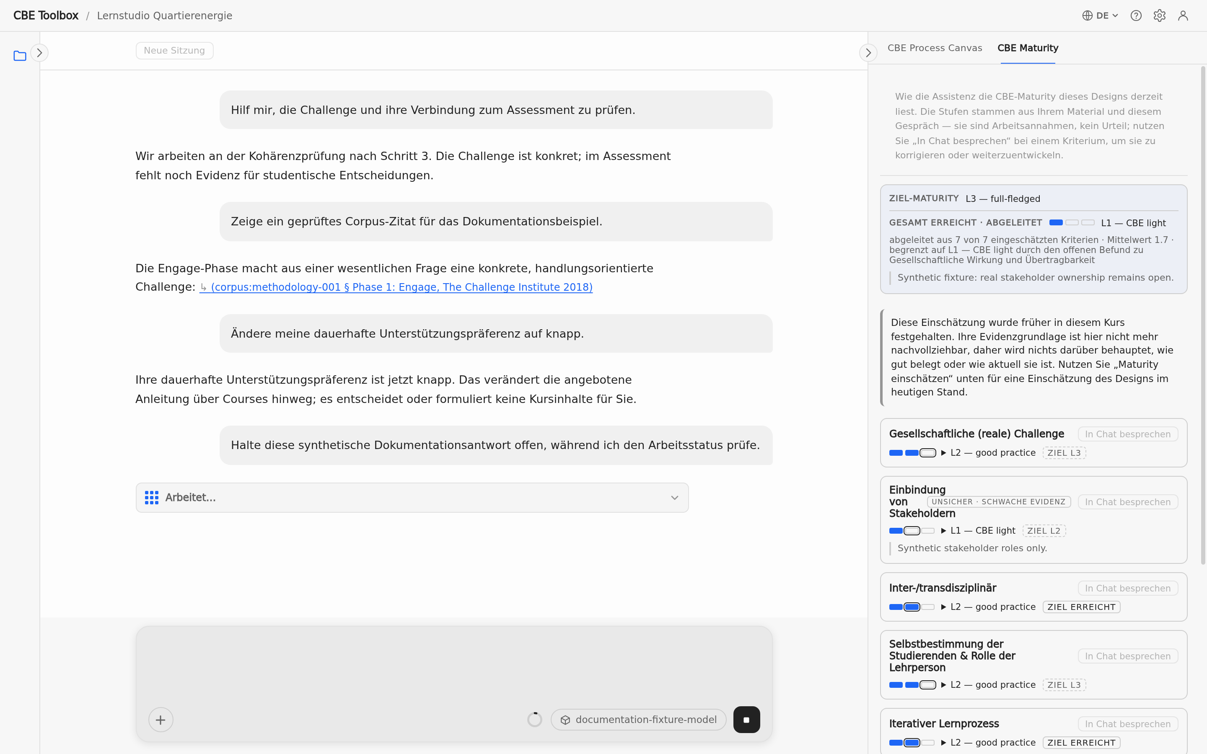Collapse the right panel chevron
Image resolution: width=1207 pixels, height=754 pixels.
pos(868,53)
